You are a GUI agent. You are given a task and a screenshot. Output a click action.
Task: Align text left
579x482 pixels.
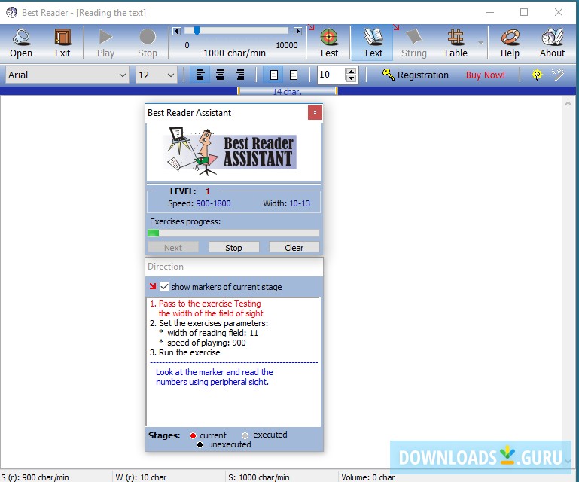click(200, 75)
